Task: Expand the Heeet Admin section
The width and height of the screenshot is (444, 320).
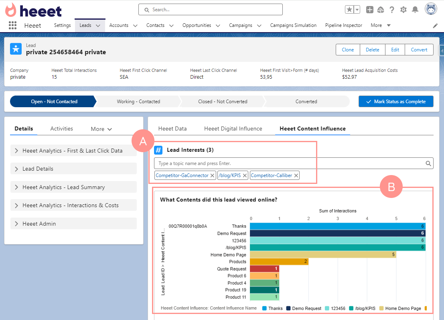Action: tap(74, 224)
